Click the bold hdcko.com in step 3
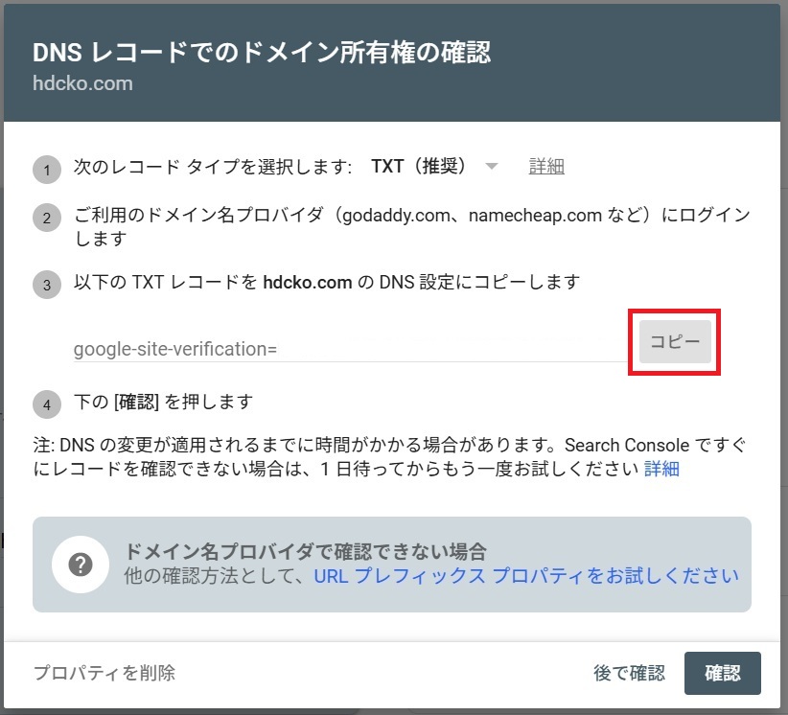788x715 pixels. tap(308, 283)
